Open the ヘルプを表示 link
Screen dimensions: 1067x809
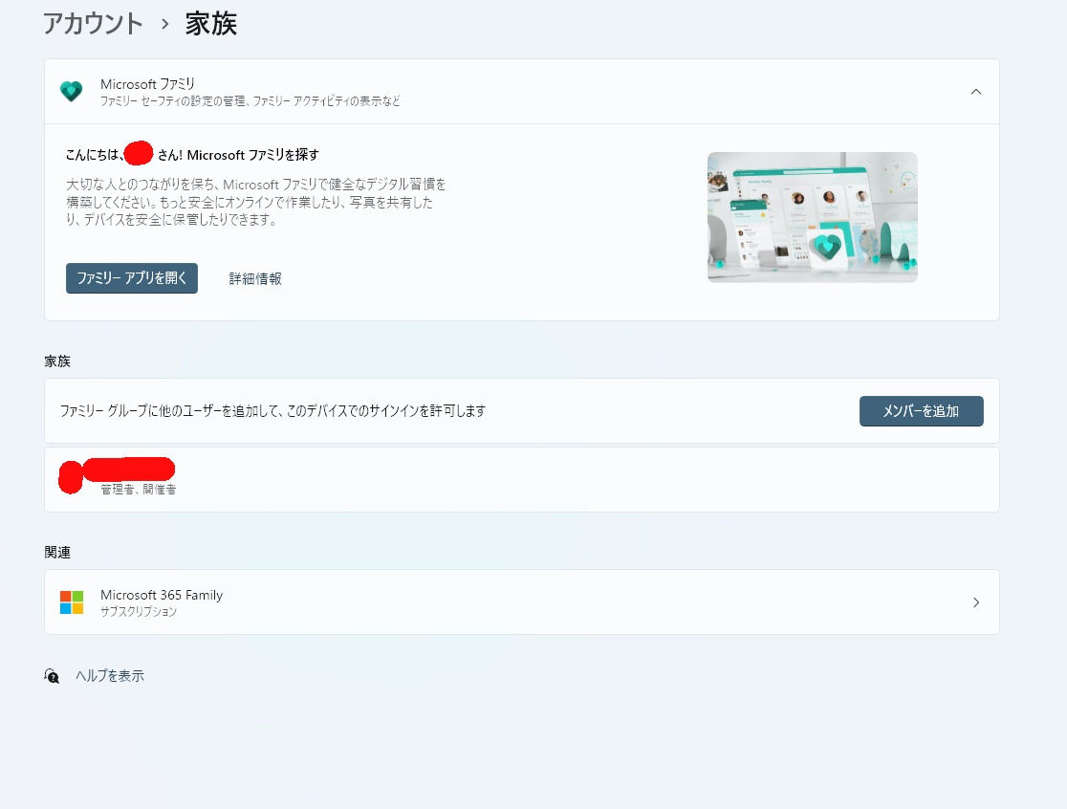(110, 676)
